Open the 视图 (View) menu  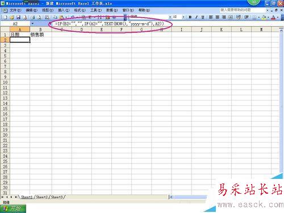48,10
